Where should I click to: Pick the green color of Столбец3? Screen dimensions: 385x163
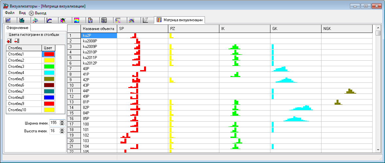(49, 67)
